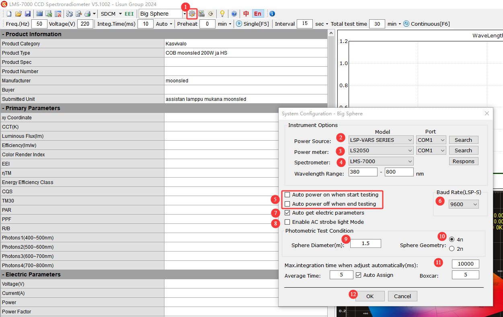Enable AC strobe light Mode checkbox
503x317 pixels.
click(287, 222)
